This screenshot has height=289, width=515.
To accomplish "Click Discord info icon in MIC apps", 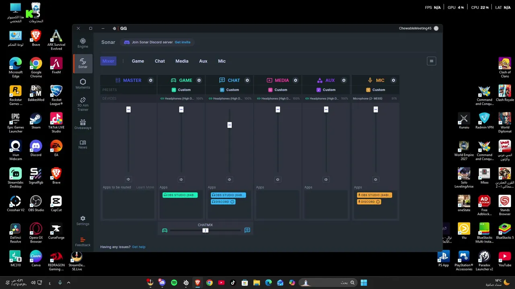I will pos(378,202).
